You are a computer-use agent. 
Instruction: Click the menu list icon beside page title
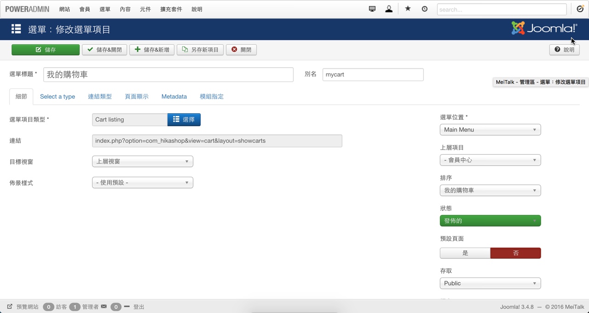(16, 29)
